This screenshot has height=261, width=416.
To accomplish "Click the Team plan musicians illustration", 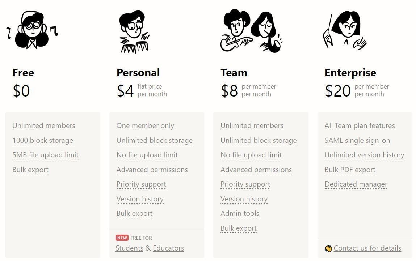I will pos(251,31).
